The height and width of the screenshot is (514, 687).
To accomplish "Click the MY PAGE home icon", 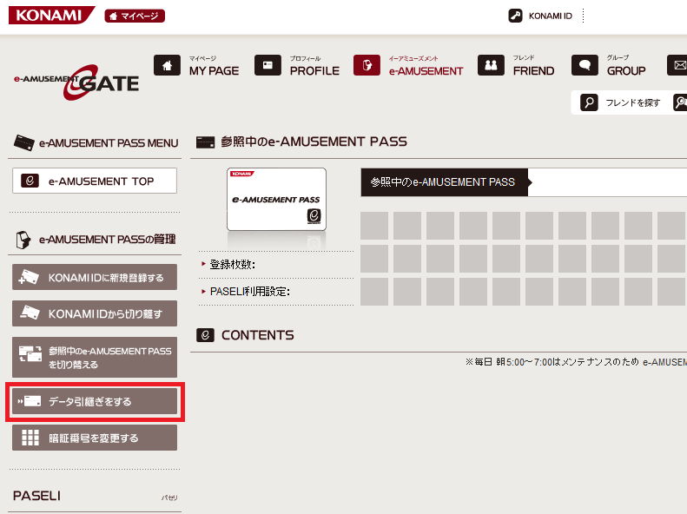I will pyautogui.click(x=167, y=65).
